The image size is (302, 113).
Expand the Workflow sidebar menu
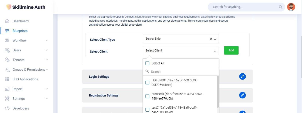[47, 40]
